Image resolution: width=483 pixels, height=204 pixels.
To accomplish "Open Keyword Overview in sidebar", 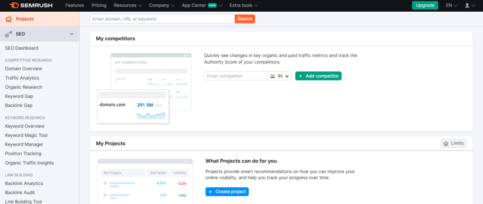I will 25,126.
